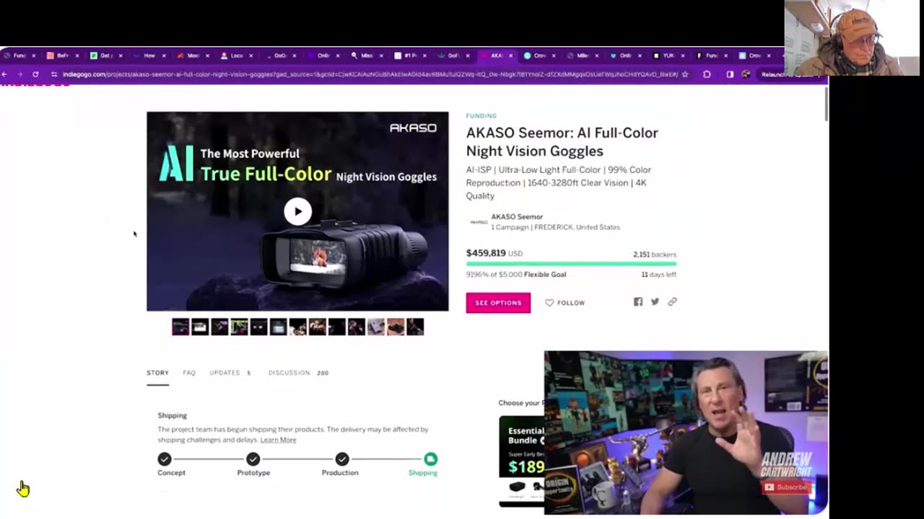This screenshot has width=924, height=519.
Task: Reload the page with refresh icon
Action: coord(35,74)
